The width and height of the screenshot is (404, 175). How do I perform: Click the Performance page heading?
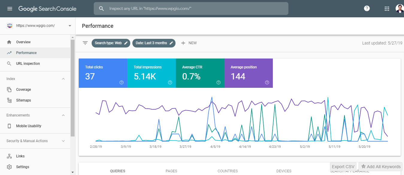click(98, 26)
